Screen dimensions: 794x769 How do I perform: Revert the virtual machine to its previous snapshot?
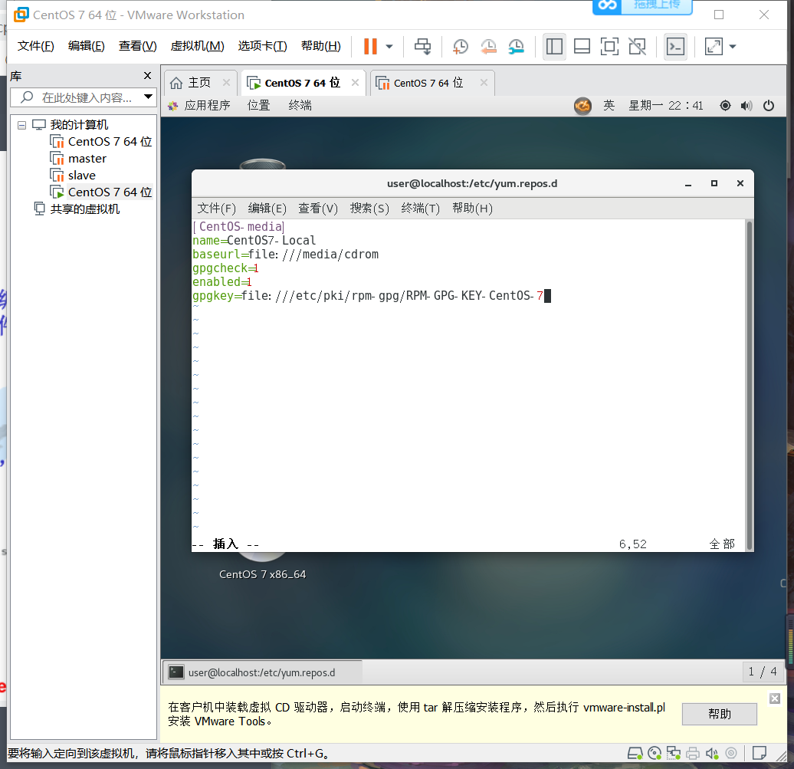click(x=488, y=47)
